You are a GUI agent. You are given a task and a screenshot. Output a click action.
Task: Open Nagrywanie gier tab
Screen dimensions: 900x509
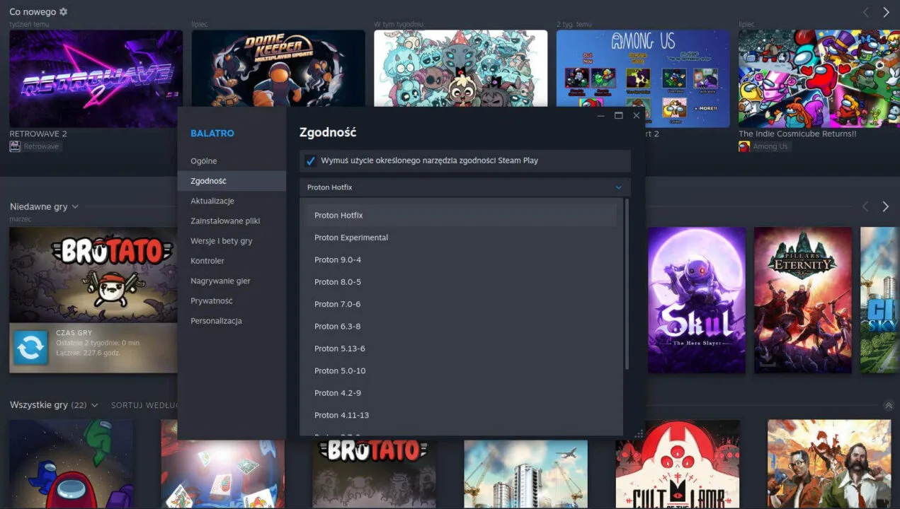(232, 281)
